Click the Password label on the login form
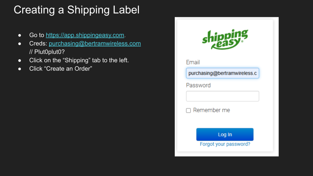313x176 pixels. click(198, 85)
